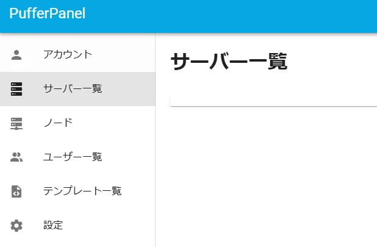Open the 設定 menu entry
This screenshot has width=377, height=247.
point(53,226)
